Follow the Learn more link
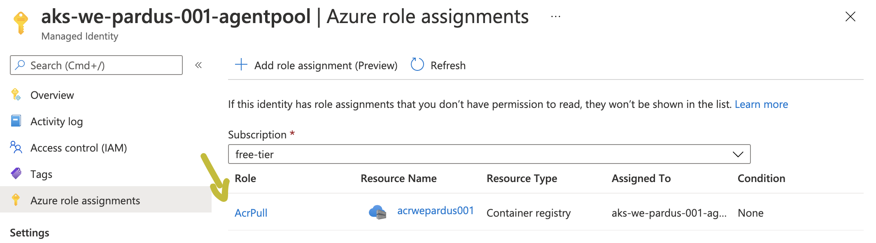Viewport: 876px width, 243px height. (761, 104)
